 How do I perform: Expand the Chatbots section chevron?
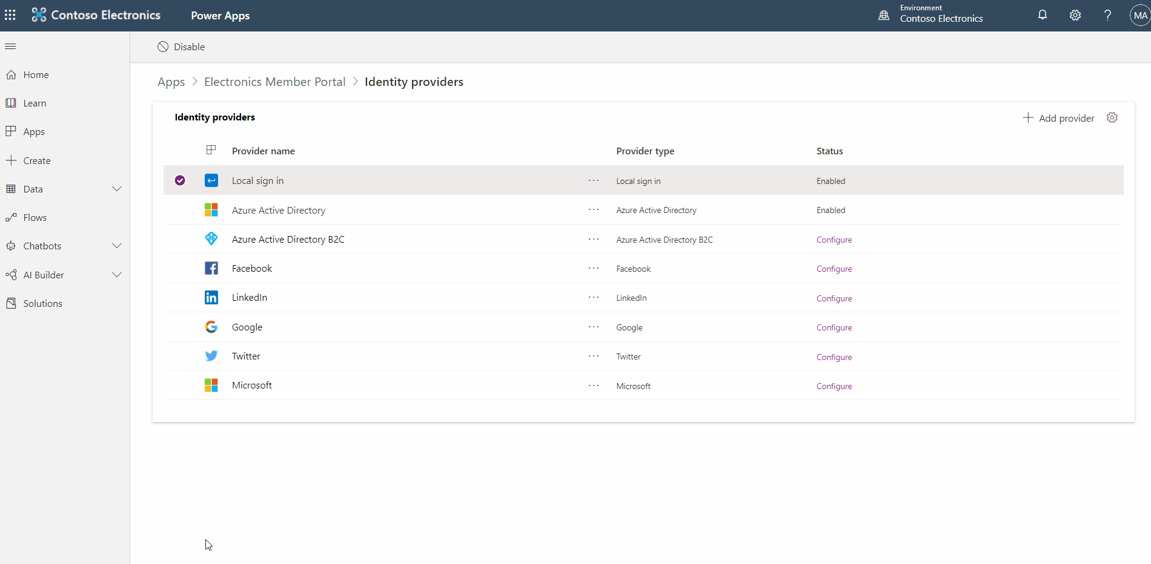(x=117, y=246)
